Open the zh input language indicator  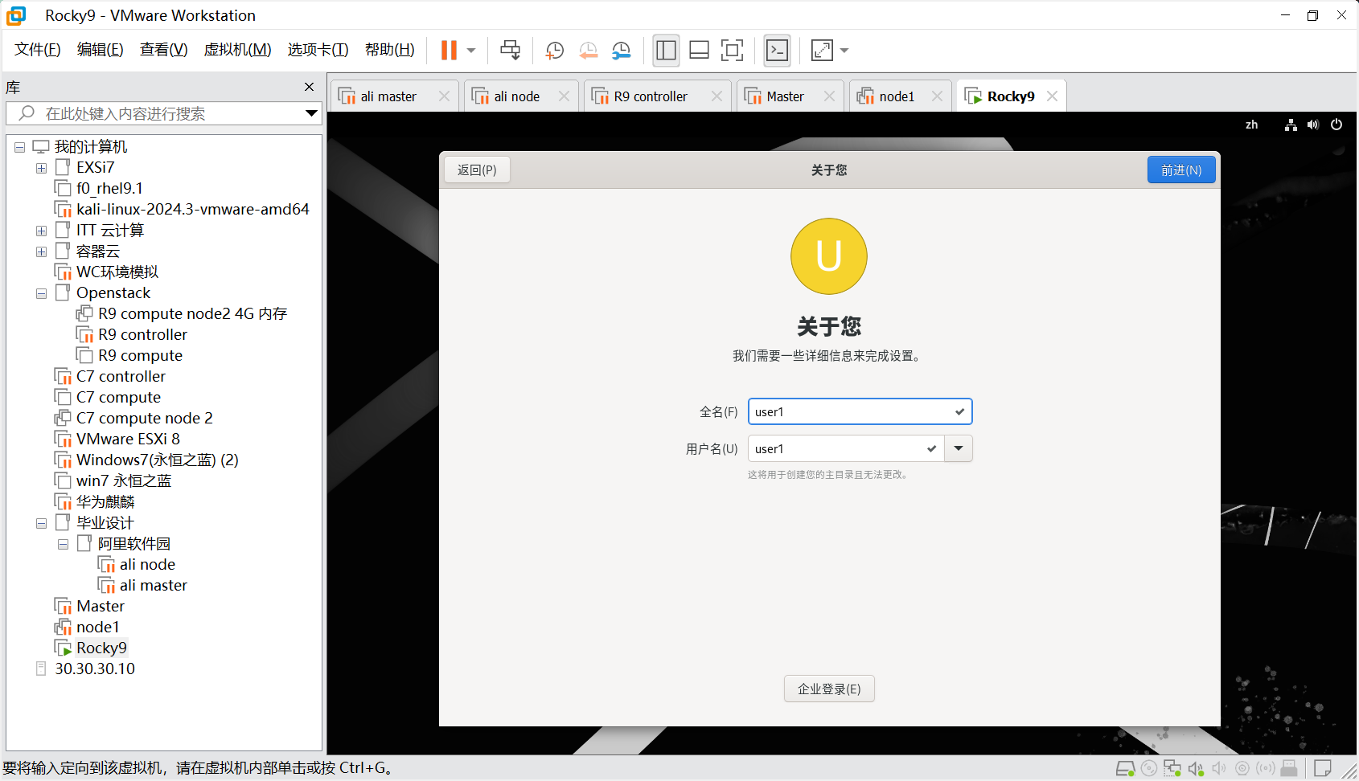(1251, 125)
